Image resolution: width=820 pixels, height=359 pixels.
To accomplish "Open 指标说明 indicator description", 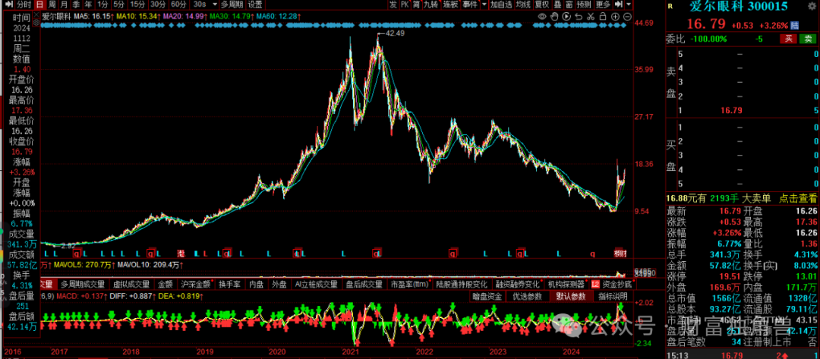I will (613, 296).
